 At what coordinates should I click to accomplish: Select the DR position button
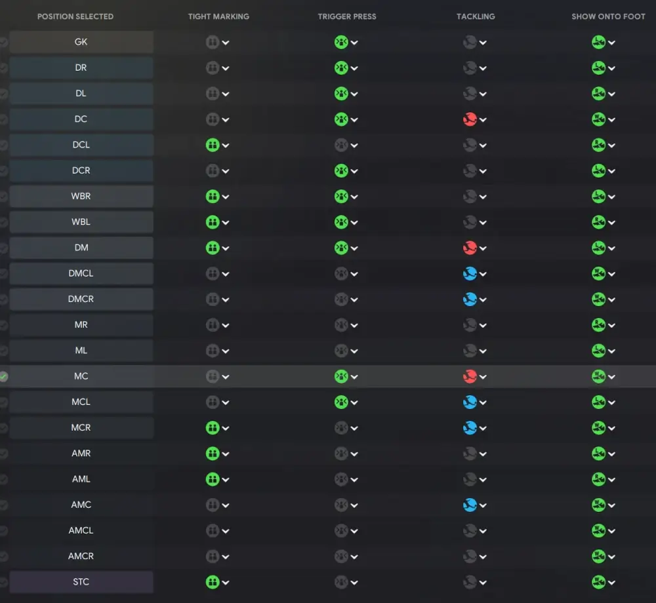coord(81,68)
